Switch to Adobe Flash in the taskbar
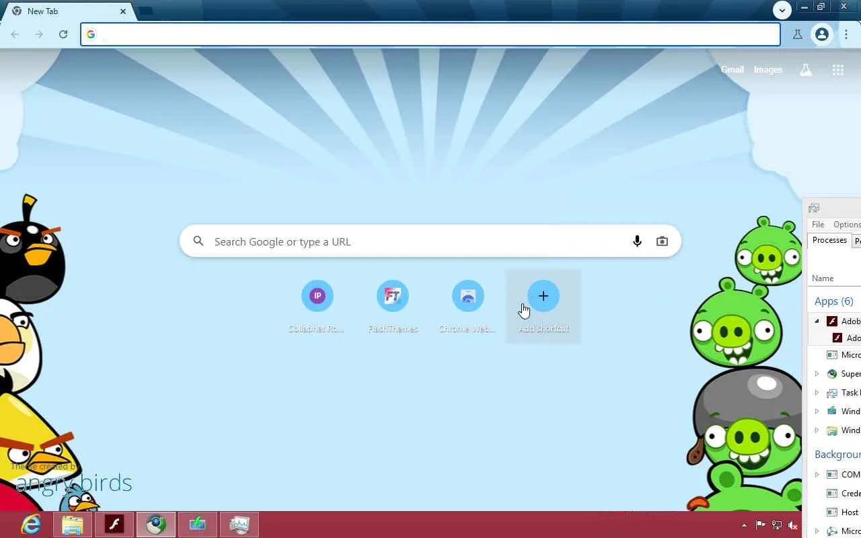The image size is (861, 538). tap(114, 524)
